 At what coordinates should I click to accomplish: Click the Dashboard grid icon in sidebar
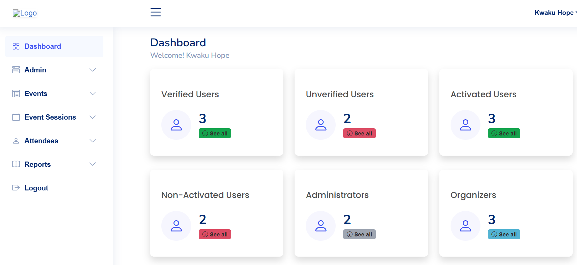(x=16, y=46)
